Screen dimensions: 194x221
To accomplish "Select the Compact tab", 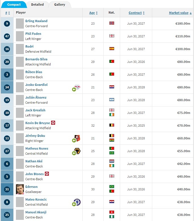I will click(14, 5).
